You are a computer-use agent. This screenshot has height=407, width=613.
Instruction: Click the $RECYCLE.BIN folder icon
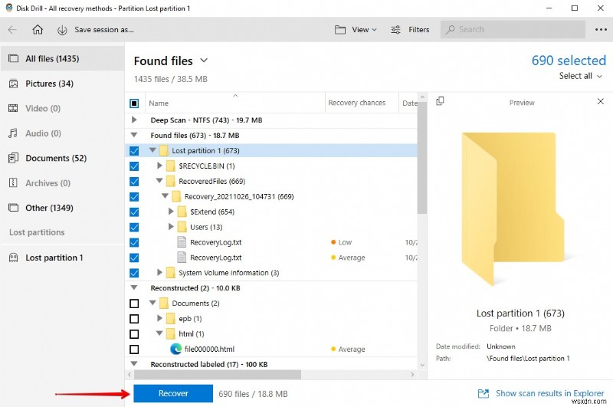click(x=170, y=166)
